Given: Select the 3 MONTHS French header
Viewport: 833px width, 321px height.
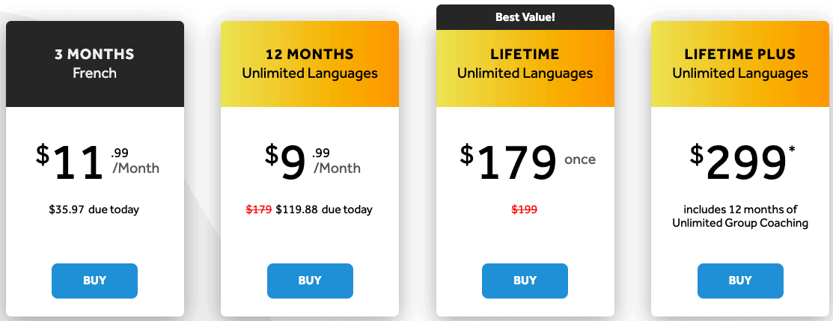Looking at the screenshot, I should 94,64.
